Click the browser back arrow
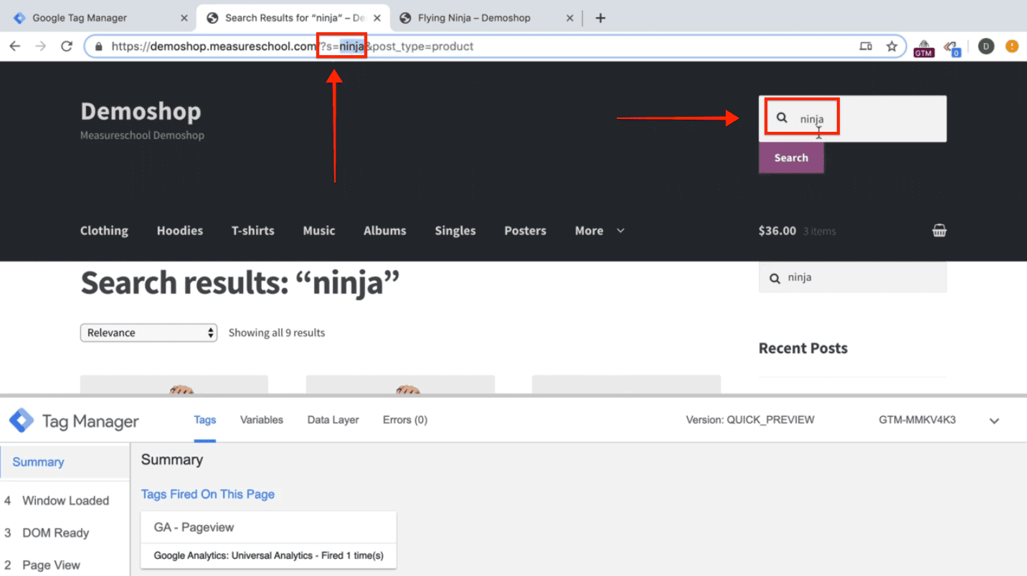The image size is (1027, 576). pos(15,47)
